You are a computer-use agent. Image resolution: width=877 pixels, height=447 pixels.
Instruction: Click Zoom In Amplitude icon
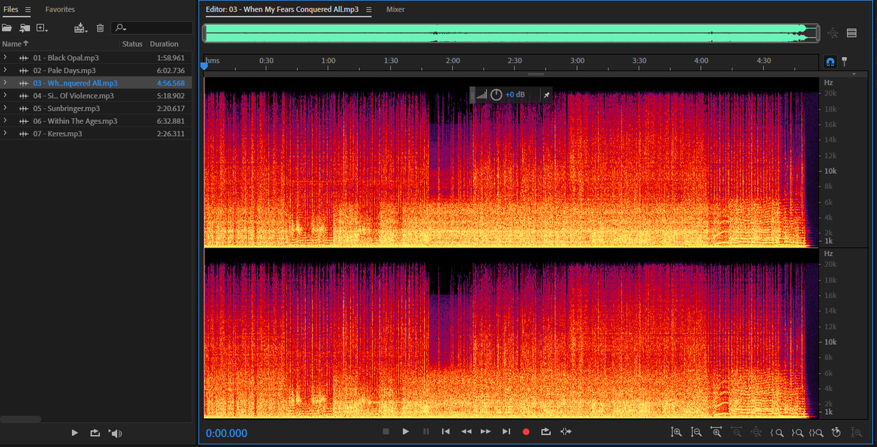pos(676,432)
